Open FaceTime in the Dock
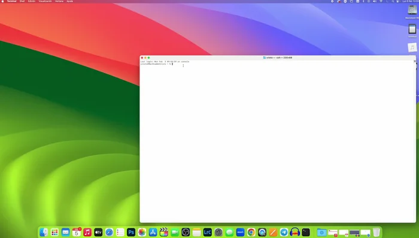The image size is (419, 238). pyautogui.click(x=175, y=232)
